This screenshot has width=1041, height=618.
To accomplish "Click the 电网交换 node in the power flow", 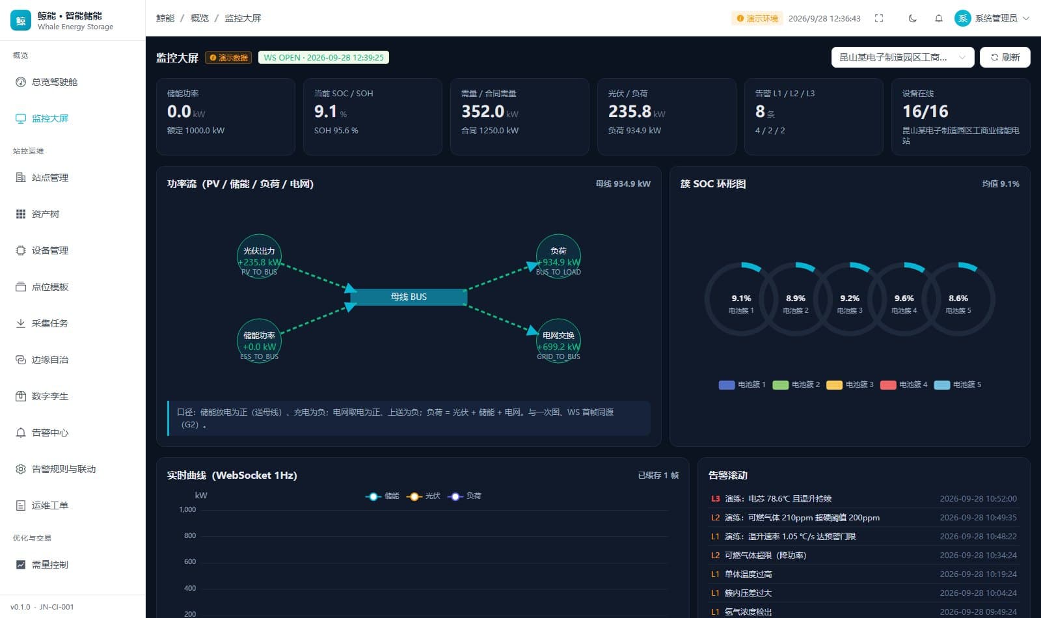I will click(558, 341).
